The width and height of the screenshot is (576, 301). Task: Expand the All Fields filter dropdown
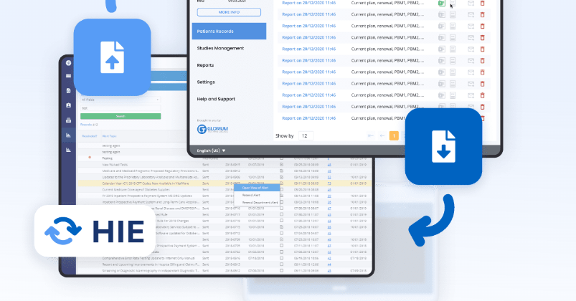point(120,100)
